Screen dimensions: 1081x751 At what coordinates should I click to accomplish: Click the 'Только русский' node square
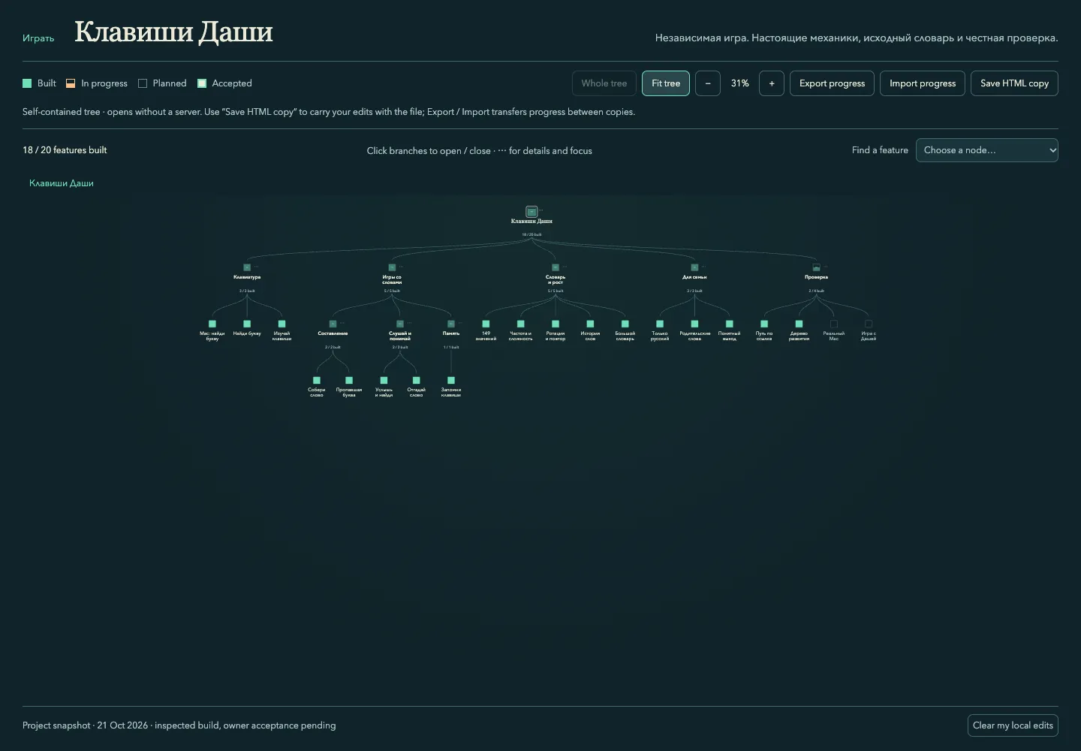pos(660,324)
